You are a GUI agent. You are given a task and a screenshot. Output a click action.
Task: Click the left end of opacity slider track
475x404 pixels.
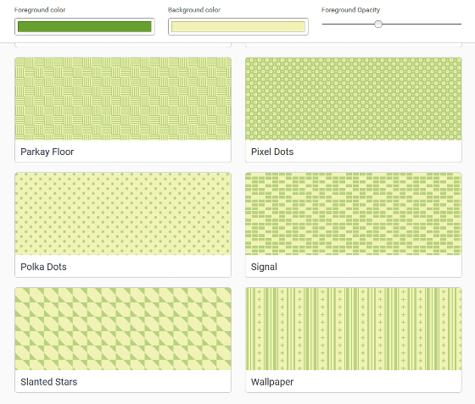tap(324, 24)
